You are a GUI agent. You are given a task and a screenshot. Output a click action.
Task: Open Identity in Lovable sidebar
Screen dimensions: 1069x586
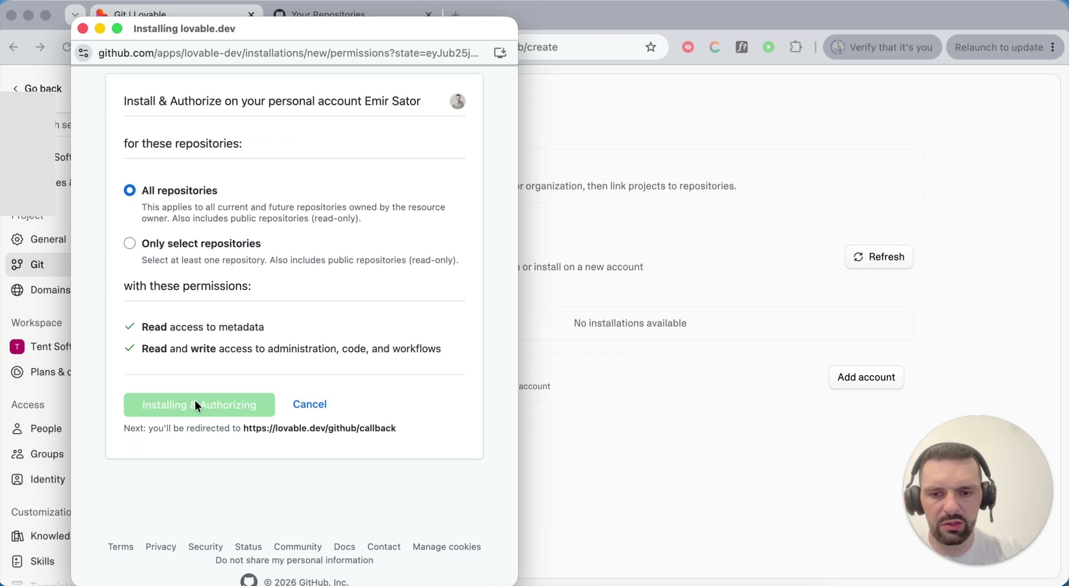coord(39,479)
